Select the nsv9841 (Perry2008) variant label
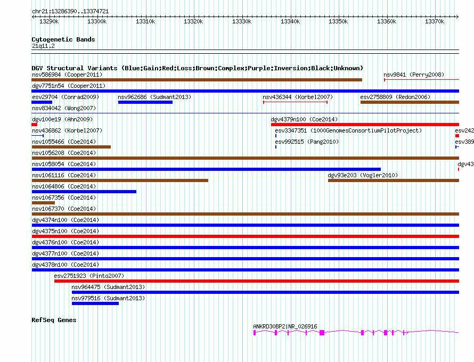The width and height of the screenshot is (474, 362). [x=413, y=75]
